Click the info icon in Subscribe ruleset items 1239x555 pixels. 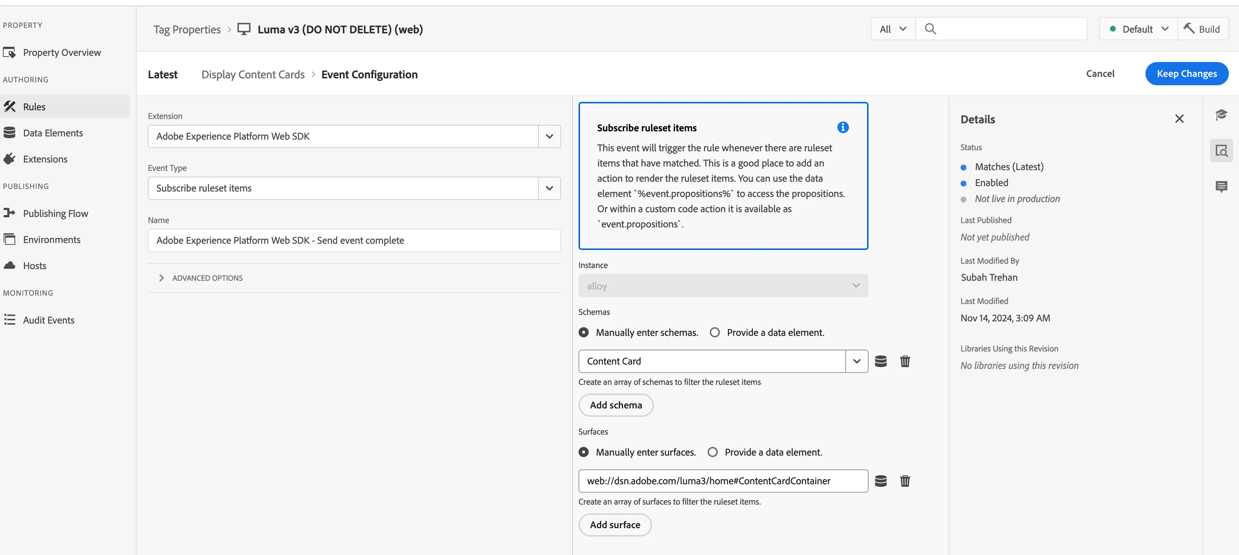843,127
